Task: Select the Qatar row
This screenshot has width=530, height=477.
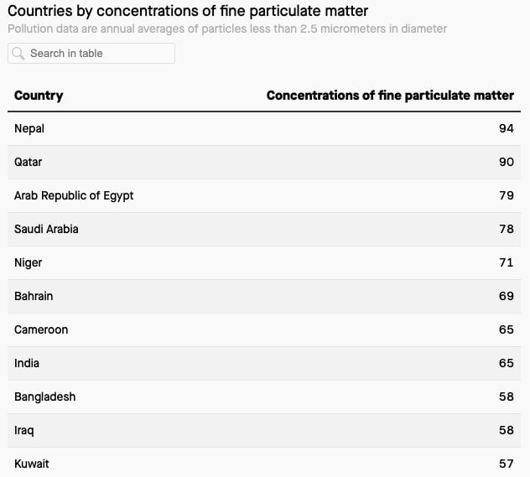Action: tap(264, 162)
